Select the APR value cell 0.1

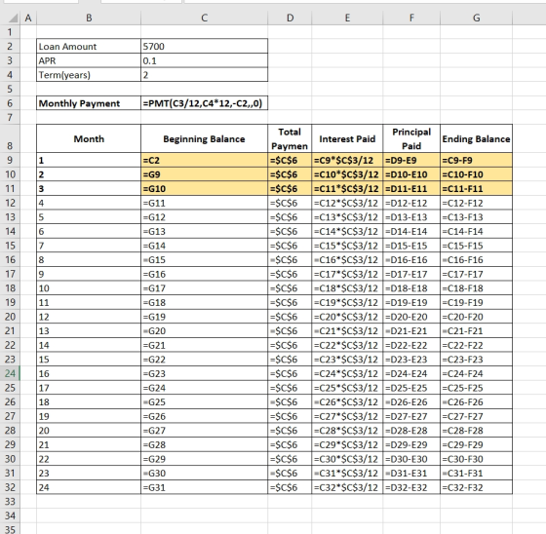coord(205,60)
